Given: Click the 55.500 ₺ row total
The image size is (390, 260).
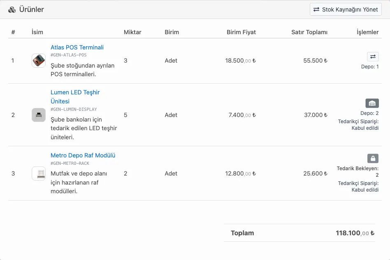Looking at the screenshot, I should tap(315, 61).
